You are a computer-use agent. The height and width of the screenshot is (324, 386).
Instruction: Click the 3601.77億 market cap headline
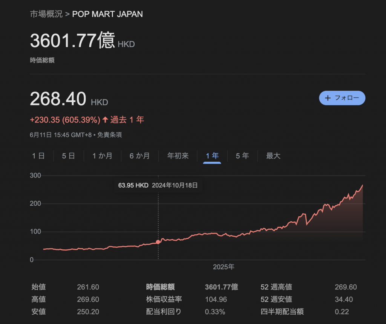coord(73,40)
